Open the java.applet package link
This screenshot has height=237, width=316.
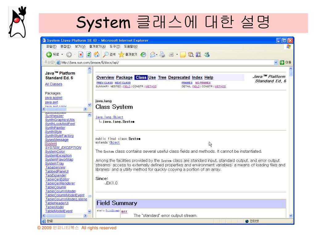[54, 98]
